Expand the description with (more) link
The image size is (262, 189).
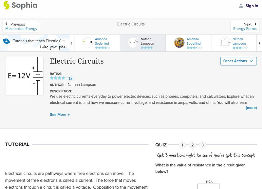(x=251, y=108)
